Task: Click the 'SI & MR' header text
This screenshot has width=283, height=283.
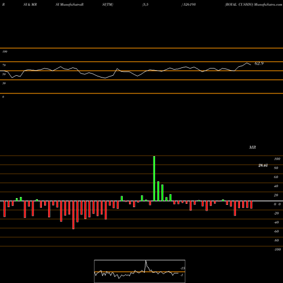Action: [30, 5]
